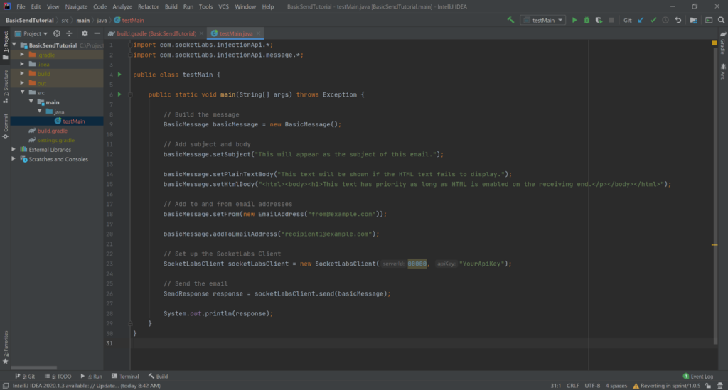Open the Run tool window button
The height and width of the screenshot is (390, 728).
click(x=91, y=376)
